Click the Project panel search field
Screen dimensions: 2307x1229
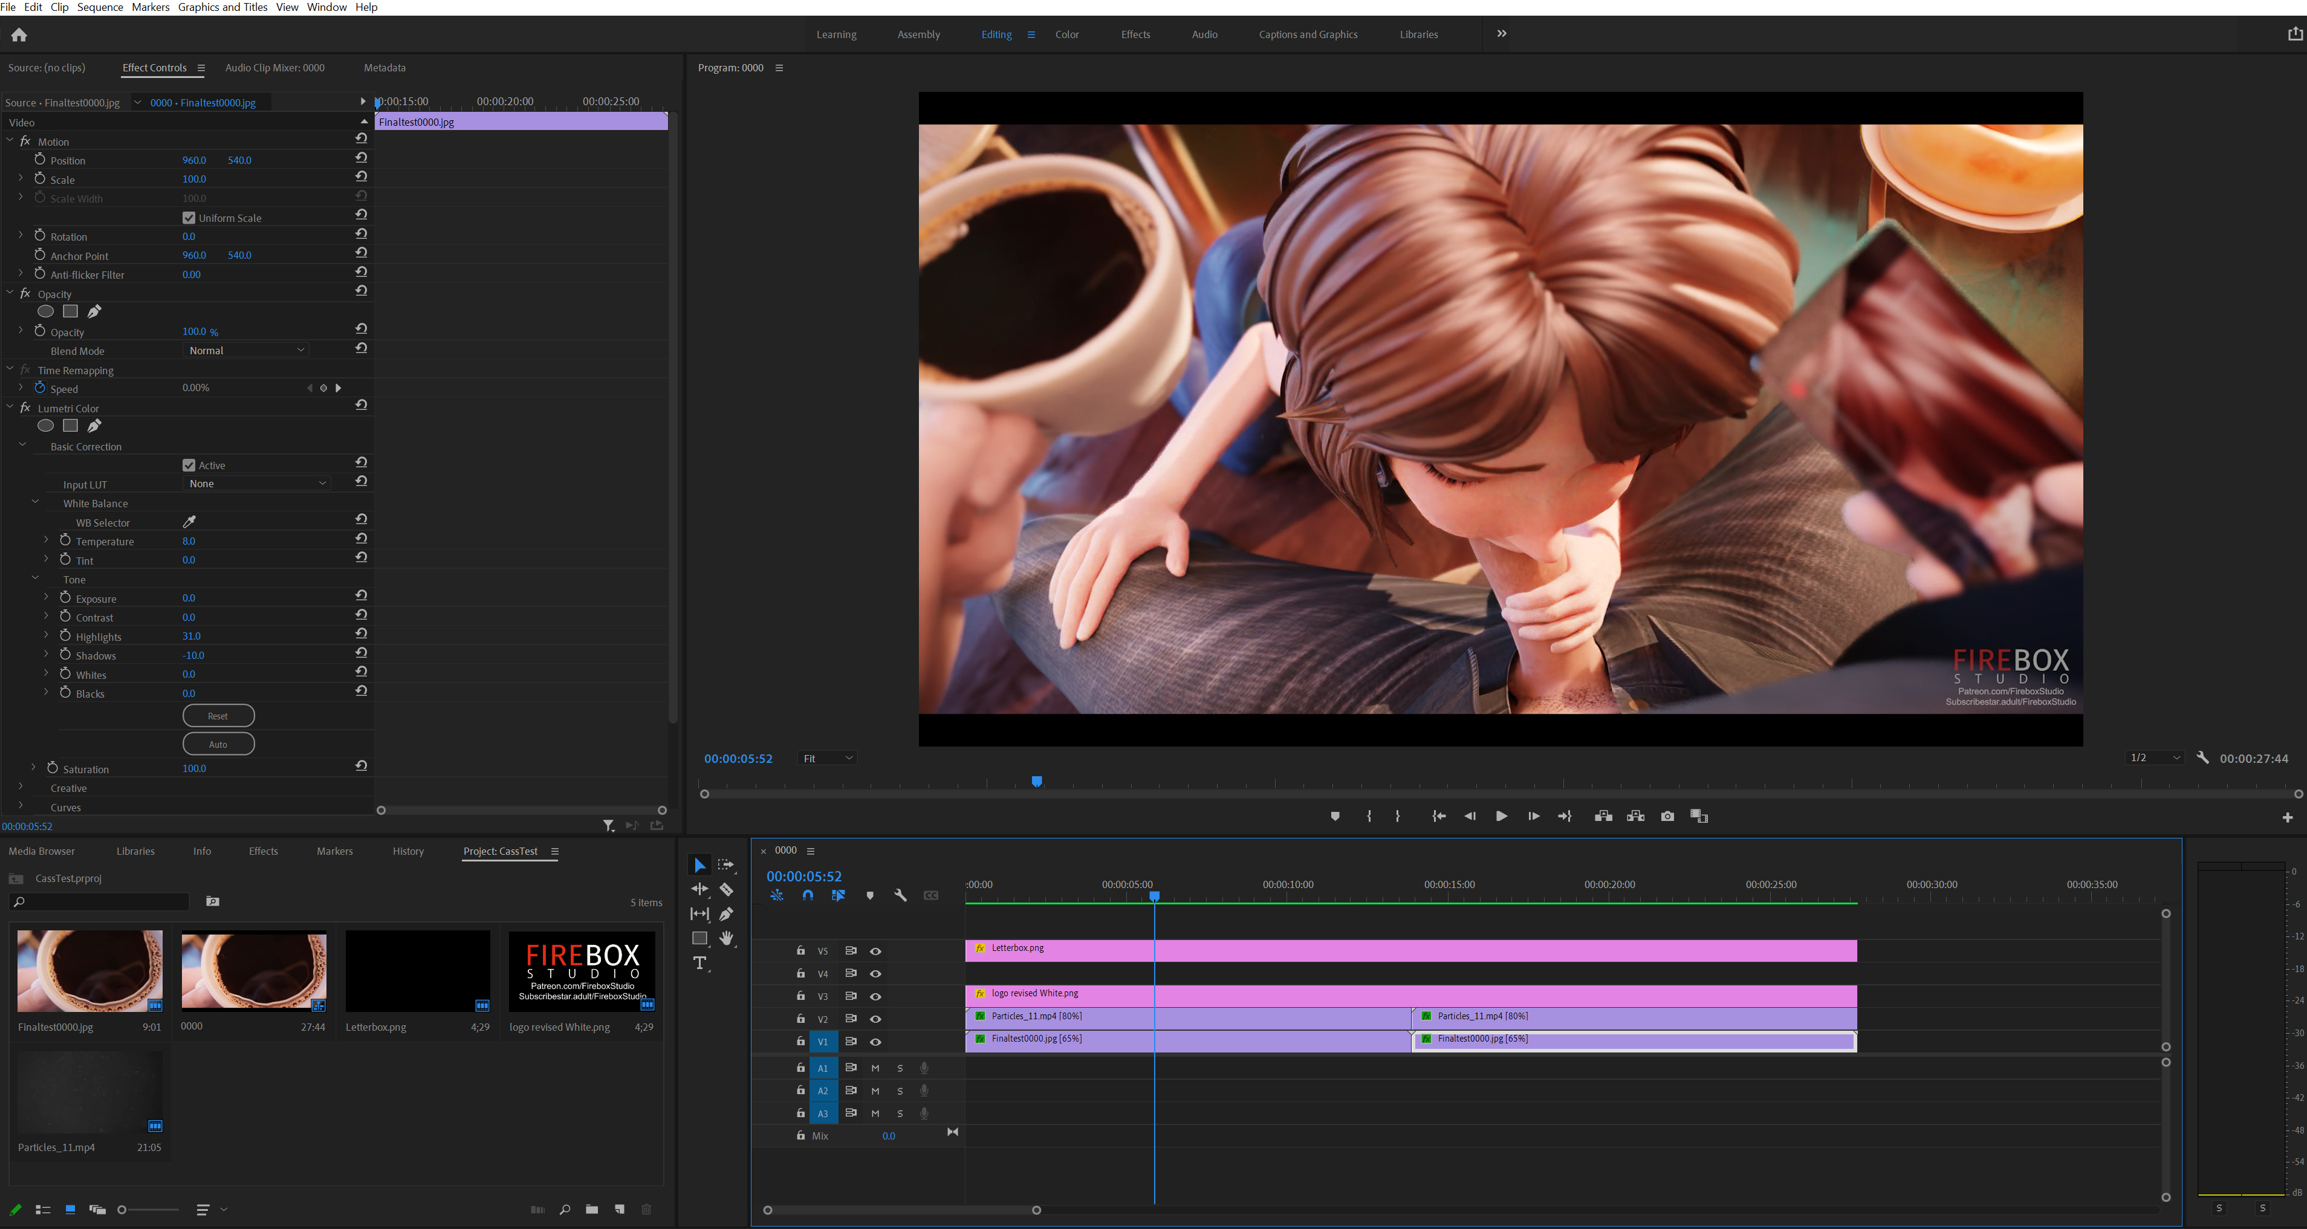coord(100,901)
